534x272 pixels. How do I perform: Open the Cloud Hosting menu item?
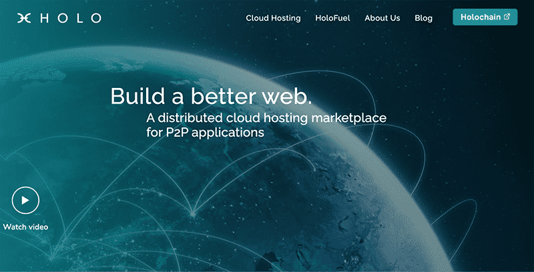pos(273,18)
